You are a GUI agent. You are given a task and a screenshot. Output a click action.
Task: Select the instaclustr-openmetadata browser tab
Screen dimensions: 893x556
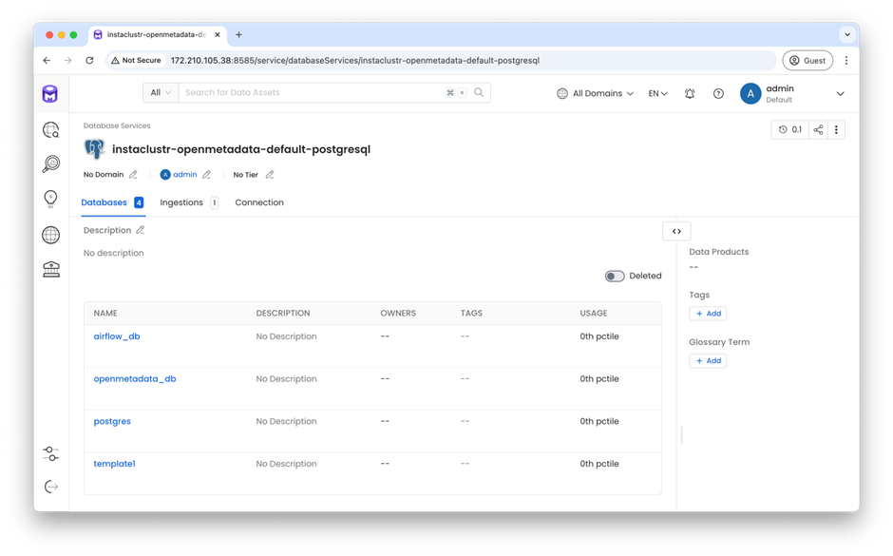tap(157, 35)
